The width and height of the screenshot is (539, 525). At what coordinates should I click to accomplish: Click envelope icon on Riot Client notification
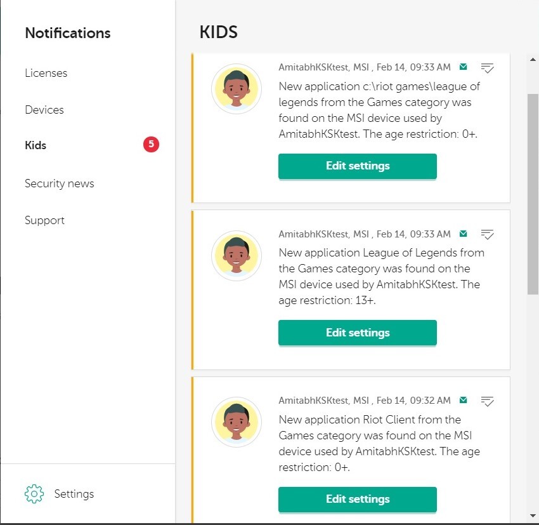tap(463, 400)
